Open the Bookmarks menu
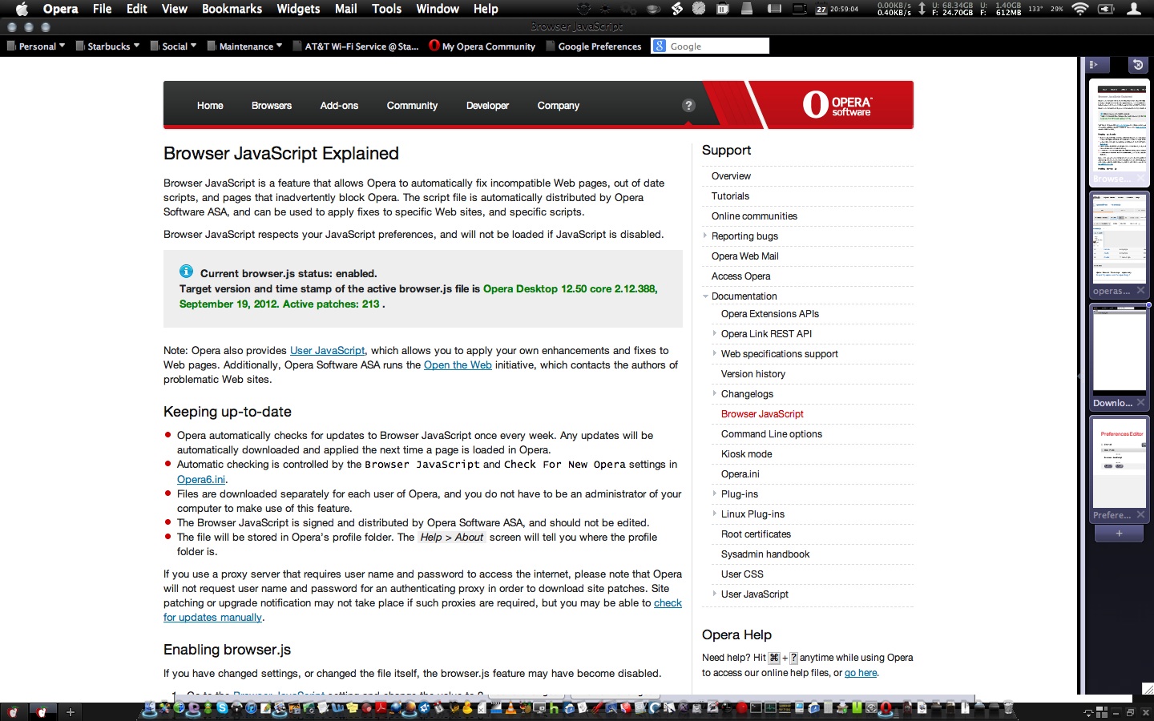 [x=232, y=9]
